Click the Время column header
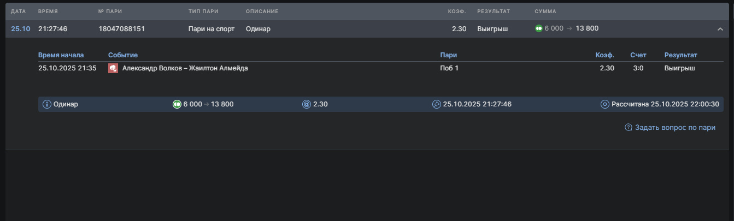Viewport: 734px width, 221px height. pos(48,11)
